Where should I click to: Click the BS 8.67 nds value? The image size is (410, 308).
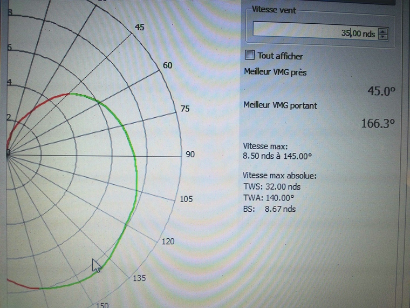coord(282,209)
